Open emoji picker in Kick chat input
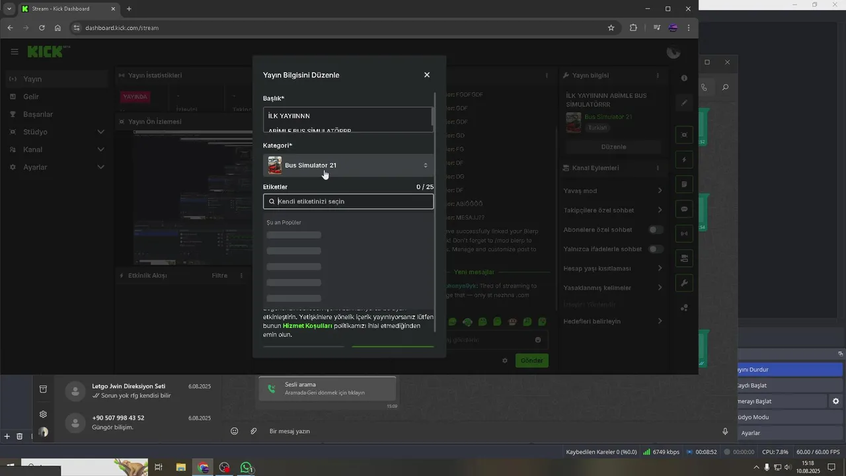The height and width of the screenshot is (476, 846). [x=538, y=340]
